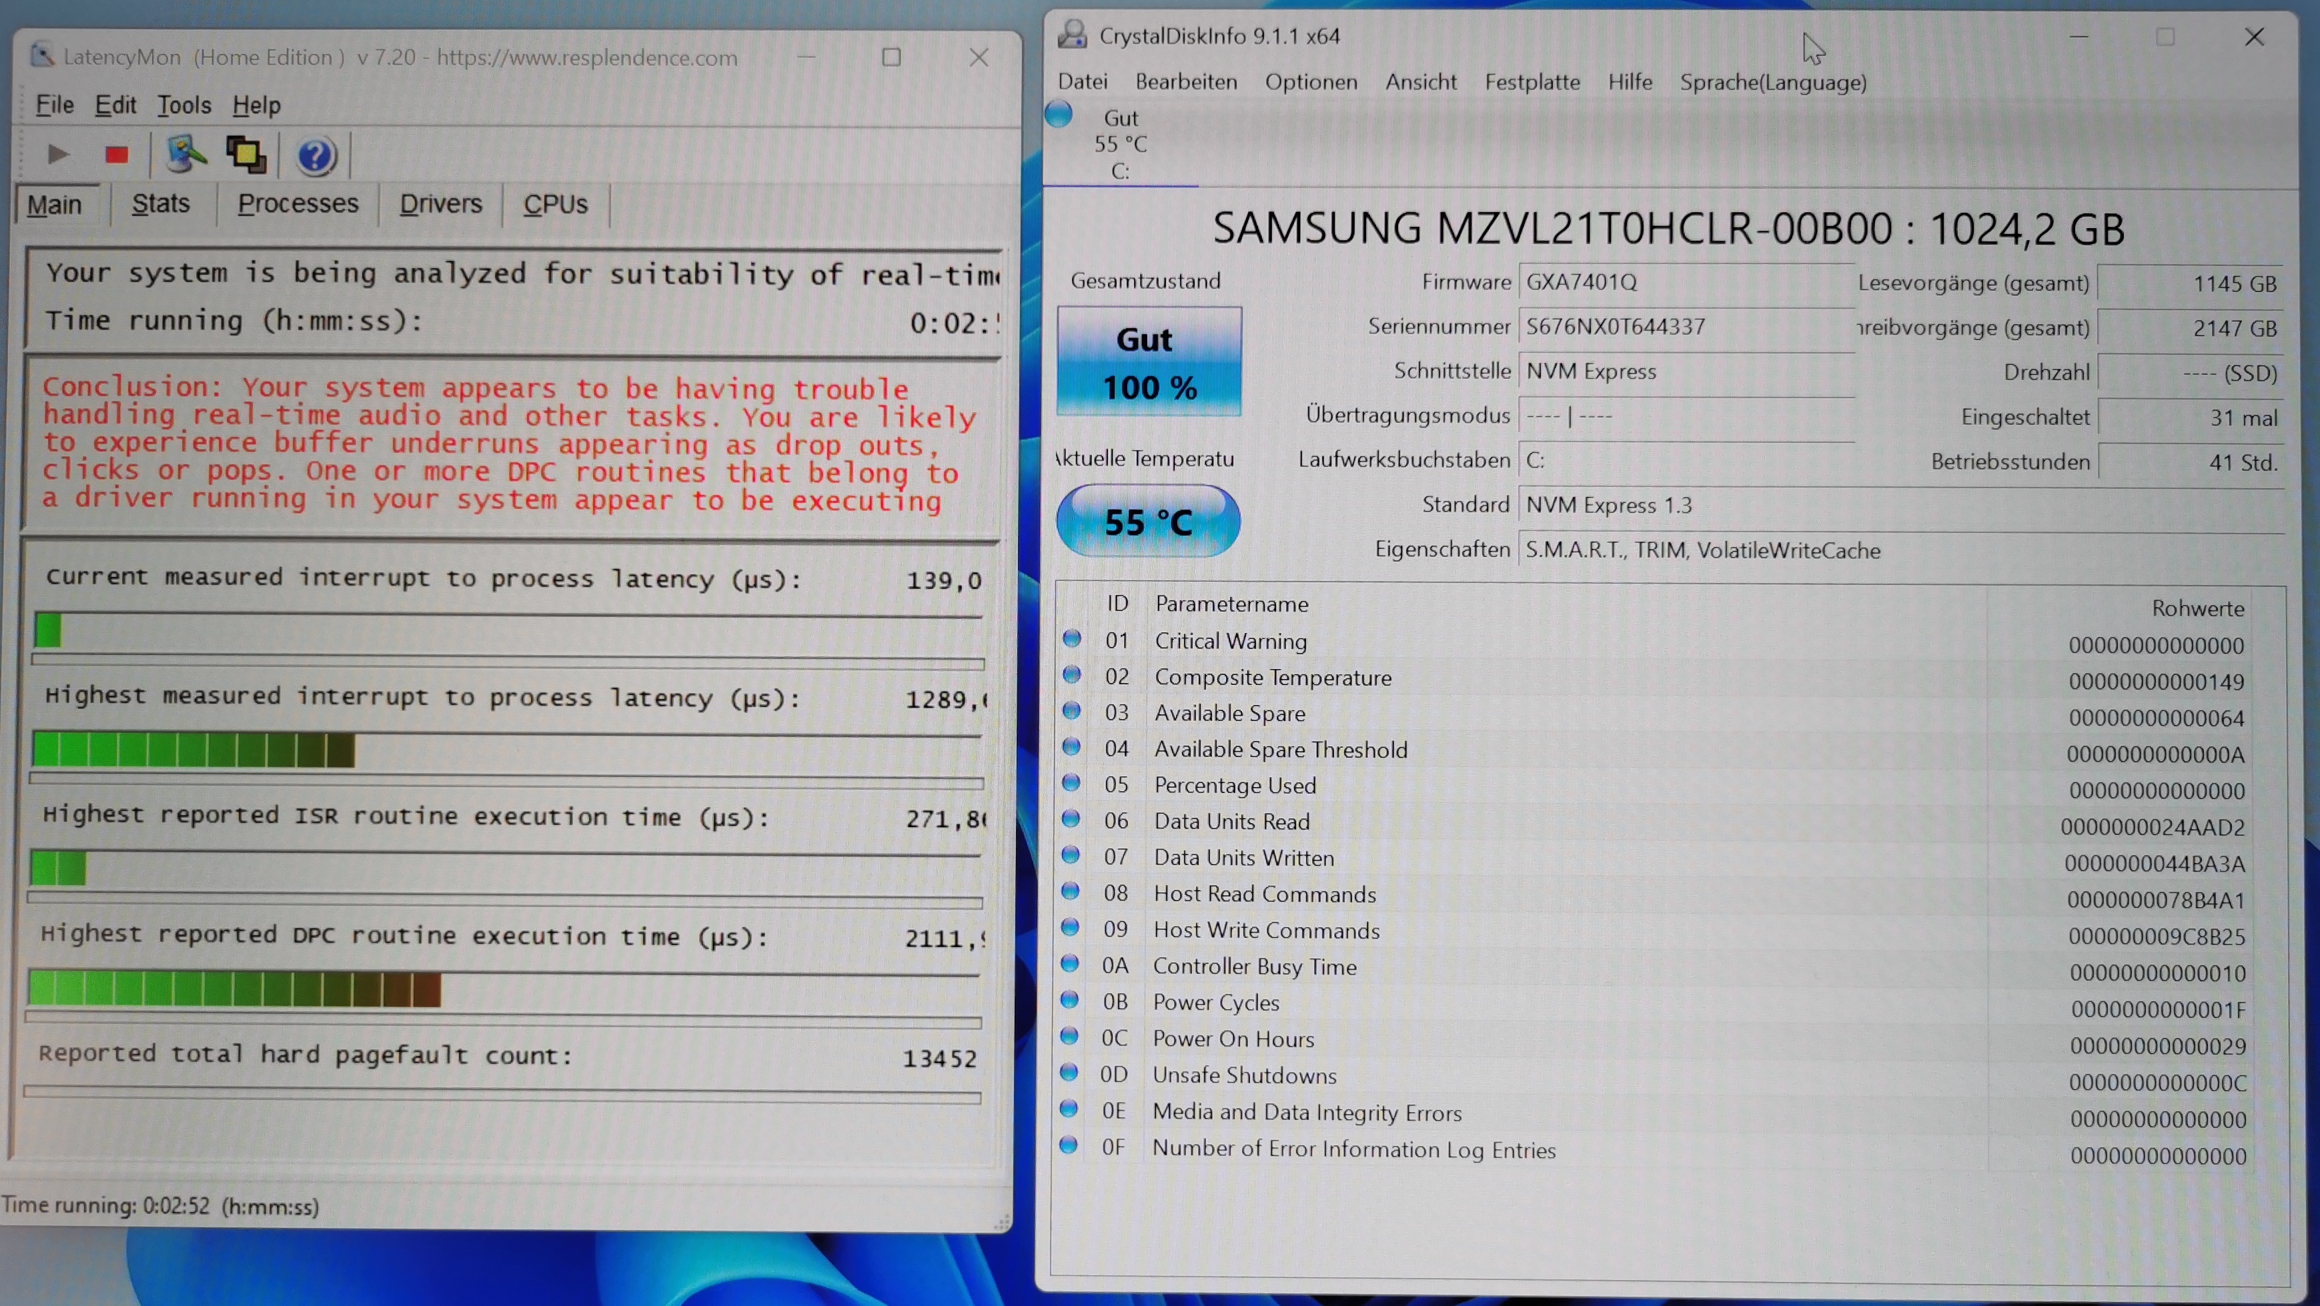Image resolution: width=2320 pixels, height=1306 pixels.
Task: Open the blue Help question mark icon
Action: 316,156
